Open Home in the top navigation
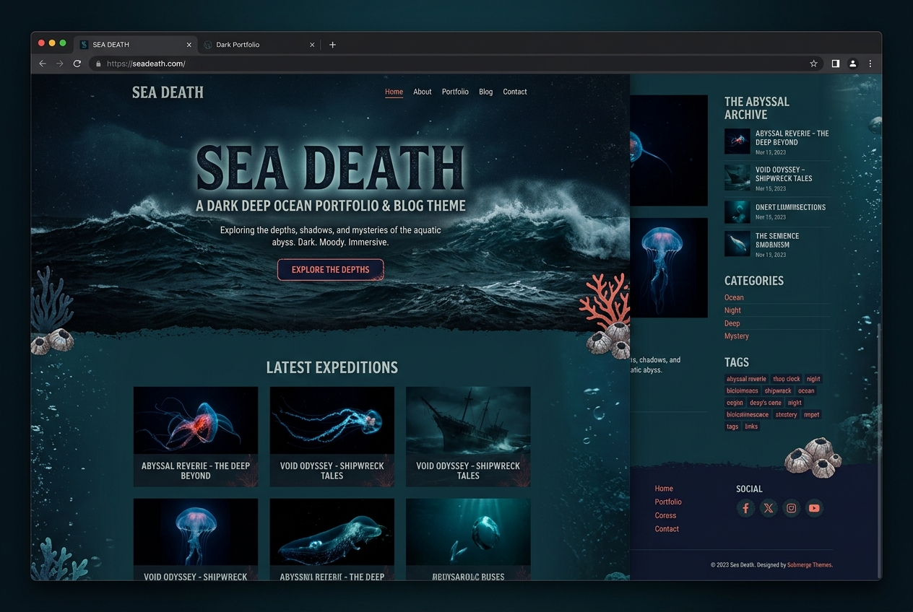The height and width of the screenshot is (612, 913). tap(394, 92)
